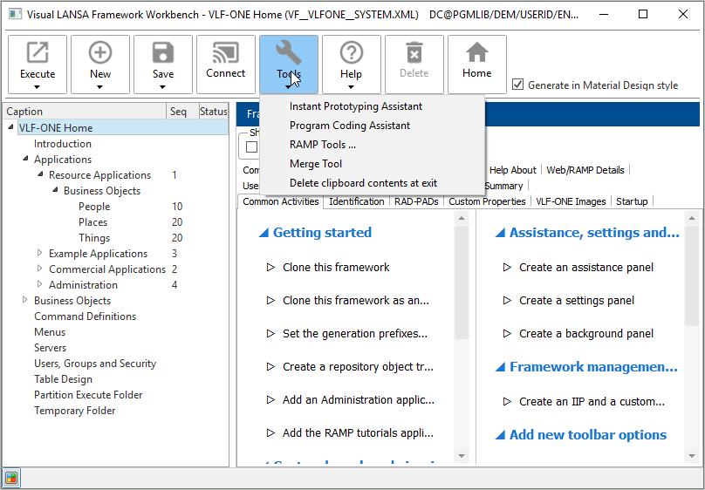Select Command Definitions in the tree
Viewport: 705px width, 490px height.
[85, 316]
